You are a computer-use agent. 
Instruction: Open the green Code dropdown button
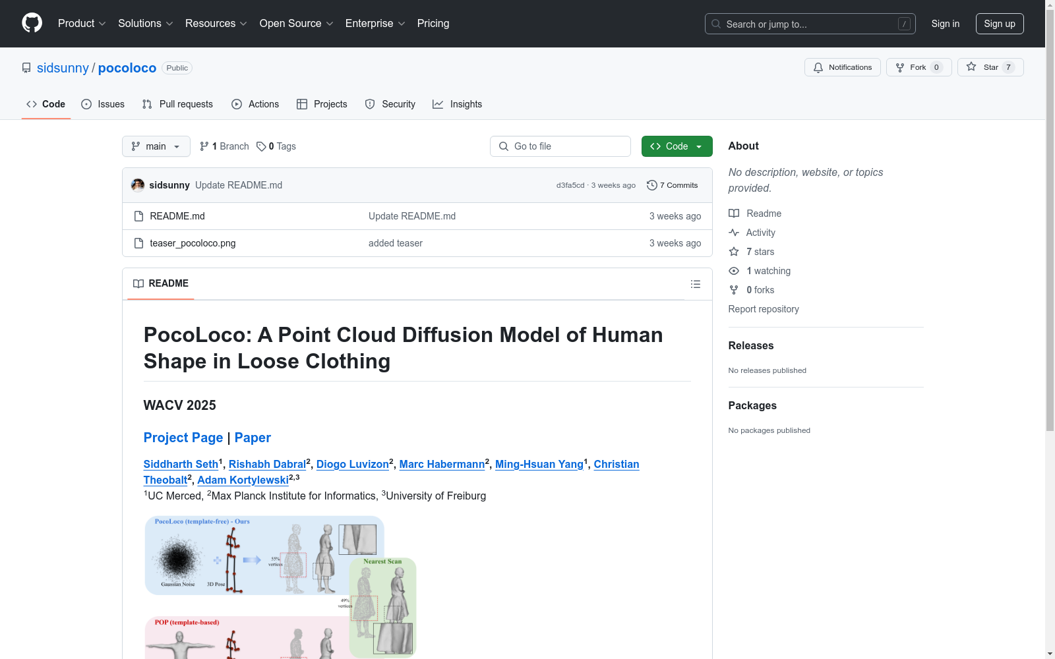[677, 146]
